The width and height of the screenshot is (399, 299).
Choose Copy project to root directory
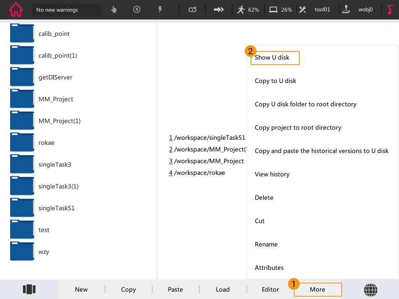[x=298, y=128]
